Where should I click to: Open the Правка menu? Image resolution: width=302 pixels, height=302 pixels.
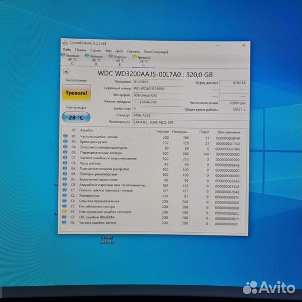tap(81, 50)
